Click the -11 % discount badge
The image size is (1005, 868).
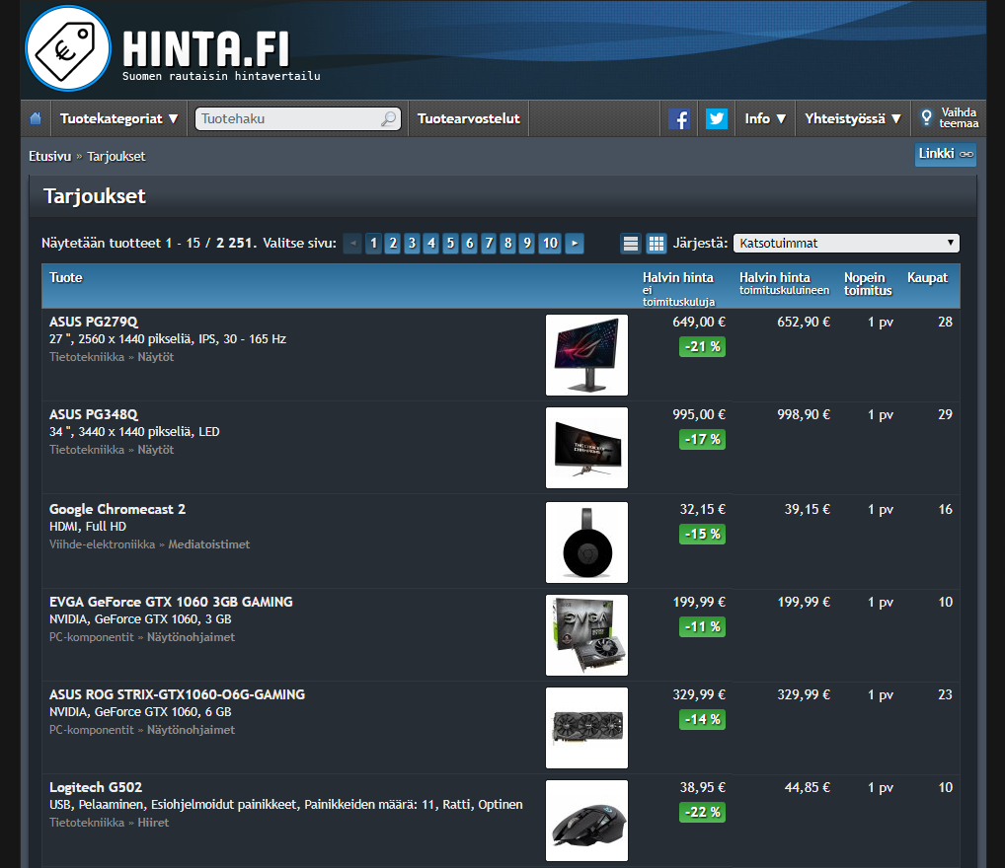pyautogui.click(x=703, y=626)
